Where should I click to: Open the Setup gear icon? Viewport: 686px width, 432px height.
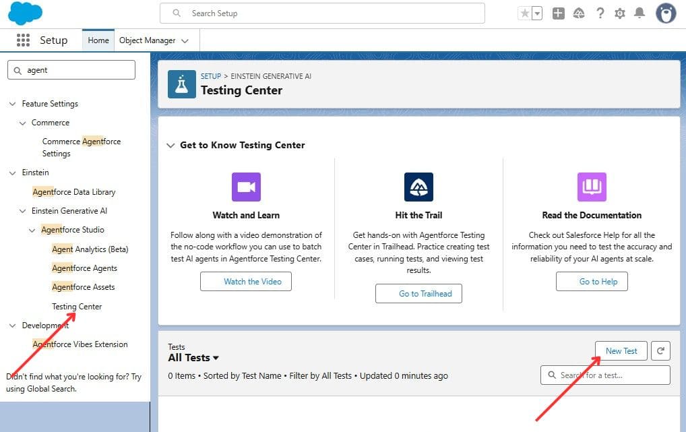tap(620, 13)
